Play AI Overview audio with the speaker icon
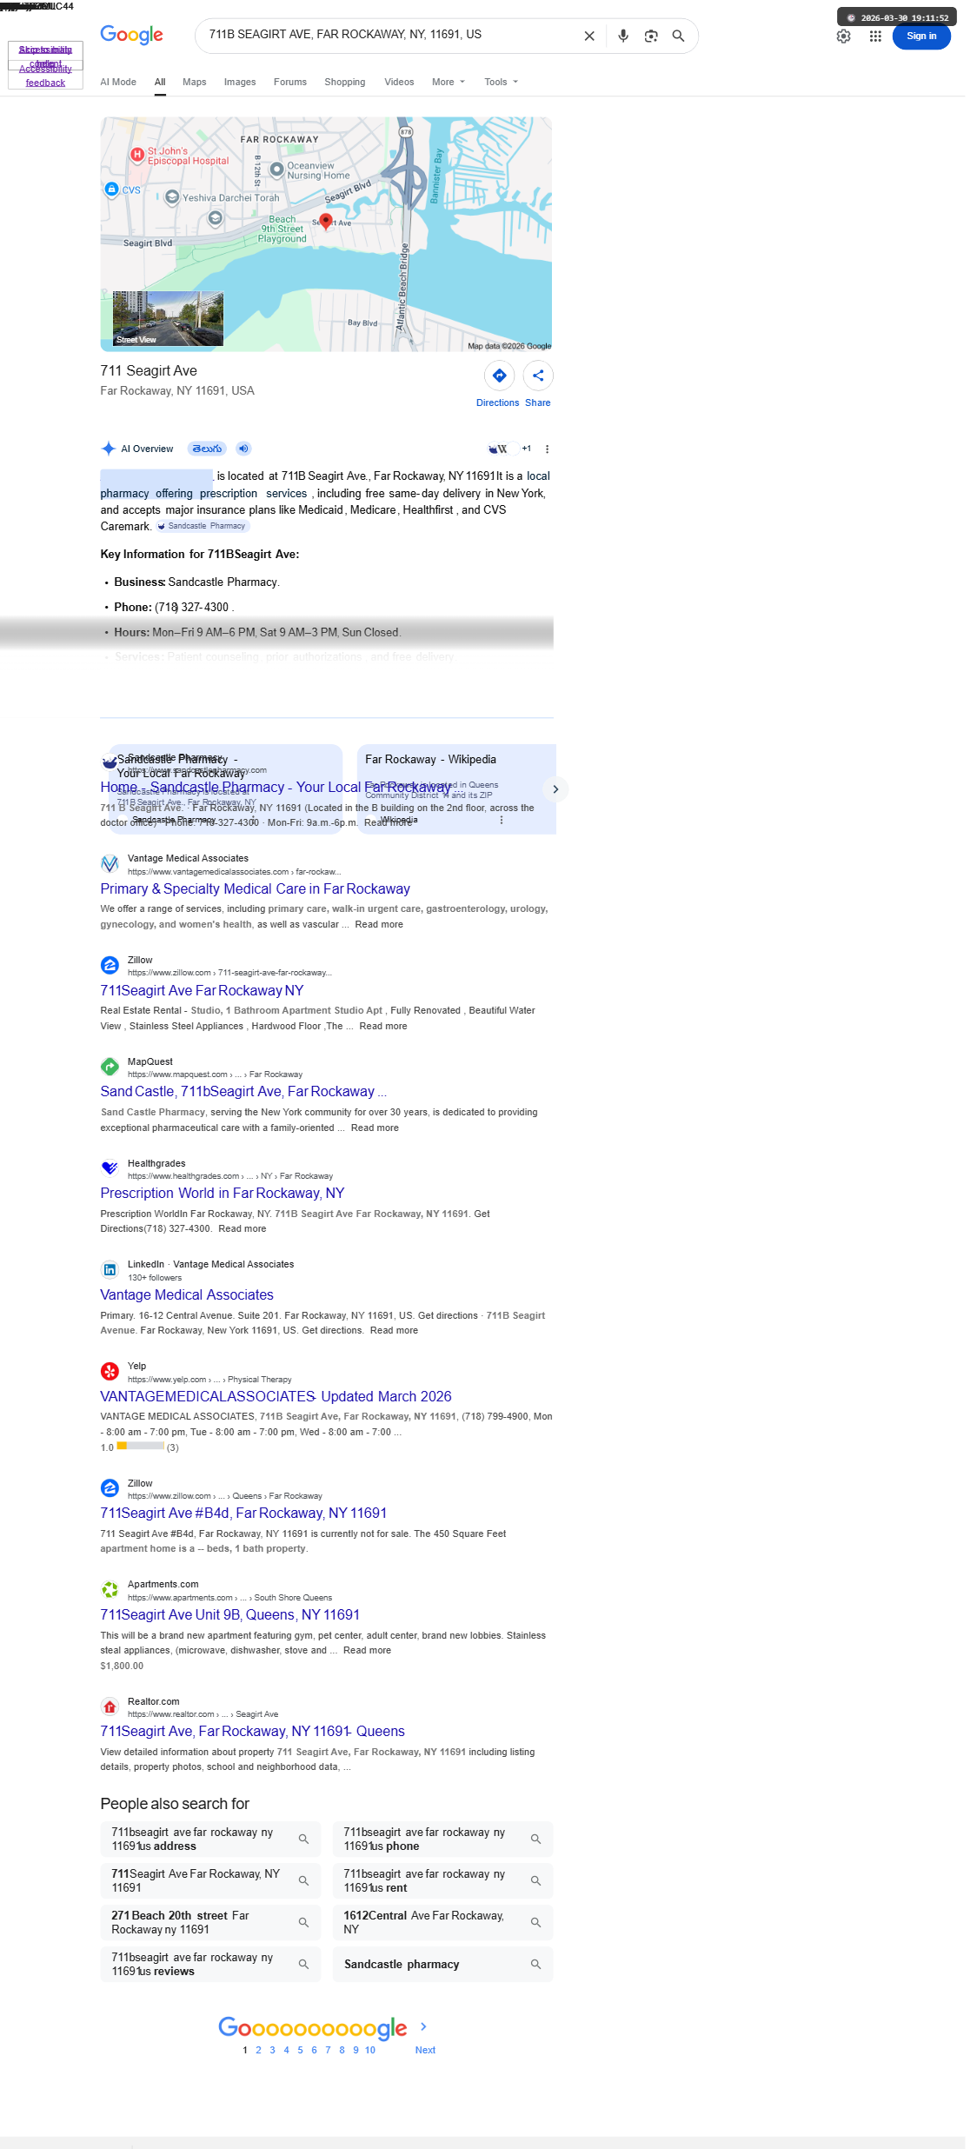This screenshot has height=2149, width=977. (x=244, y=449)
